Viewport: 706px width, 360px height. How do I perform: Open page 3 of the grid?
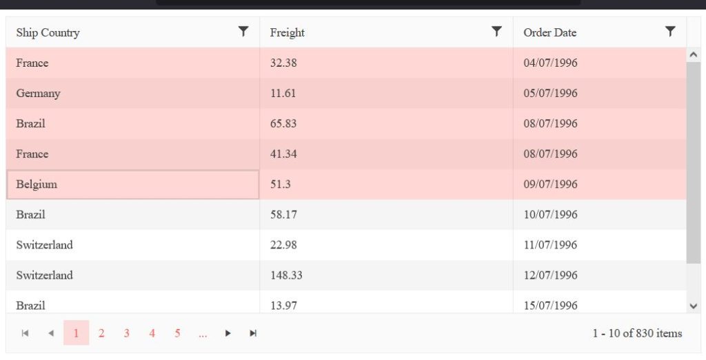coord(127,333)
